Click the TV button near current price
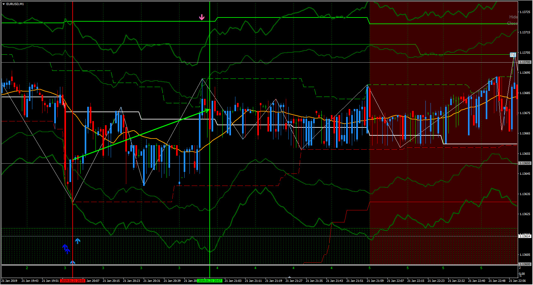This screenshot has width=533, height=285. [x=513, y=55]
